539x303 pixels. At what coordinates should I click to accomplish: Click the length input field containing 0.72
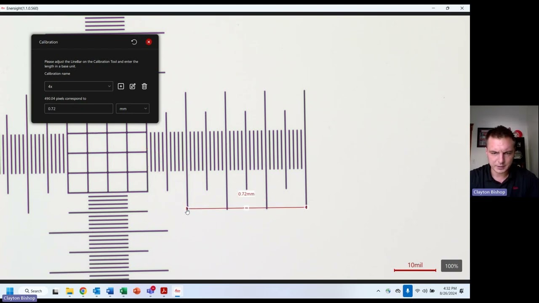[79, 109]
